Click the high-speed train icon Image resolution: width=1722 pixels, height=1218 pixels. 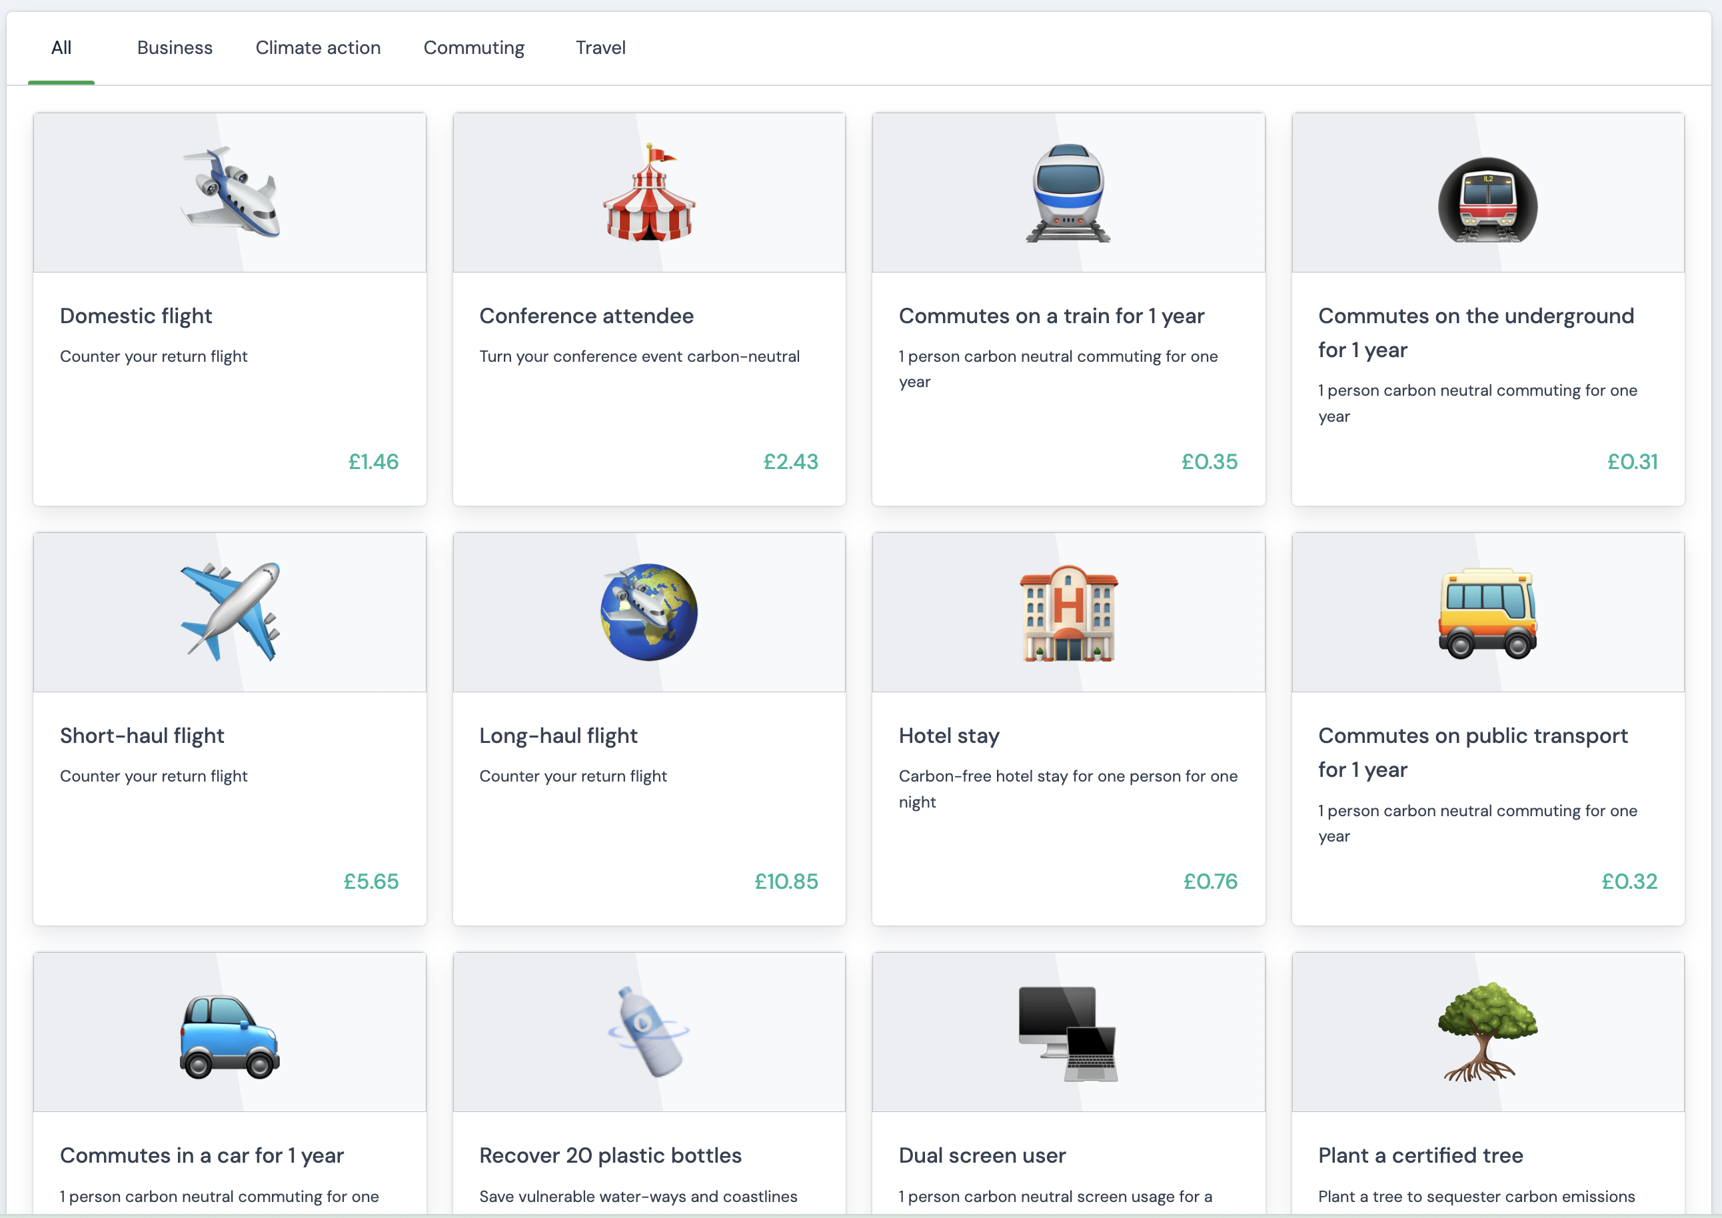(1069, 193)
